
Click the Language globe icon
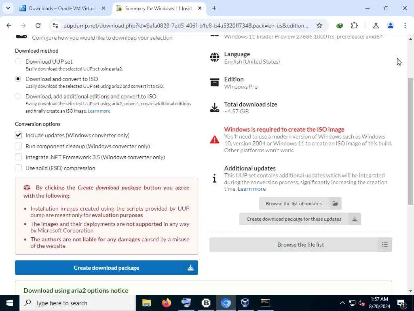coord(214,57)
